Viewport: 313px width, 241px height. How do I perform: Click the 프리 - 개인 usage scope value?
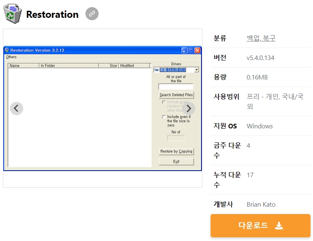(x=275, y=101)
